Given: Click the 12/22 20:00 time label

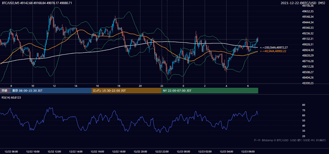Looking at the screenshot, I should point(140,152).
